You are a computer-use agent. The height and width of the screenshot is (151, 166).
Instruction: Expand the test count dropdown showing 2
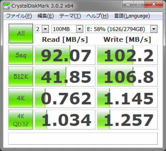[45, 29]
